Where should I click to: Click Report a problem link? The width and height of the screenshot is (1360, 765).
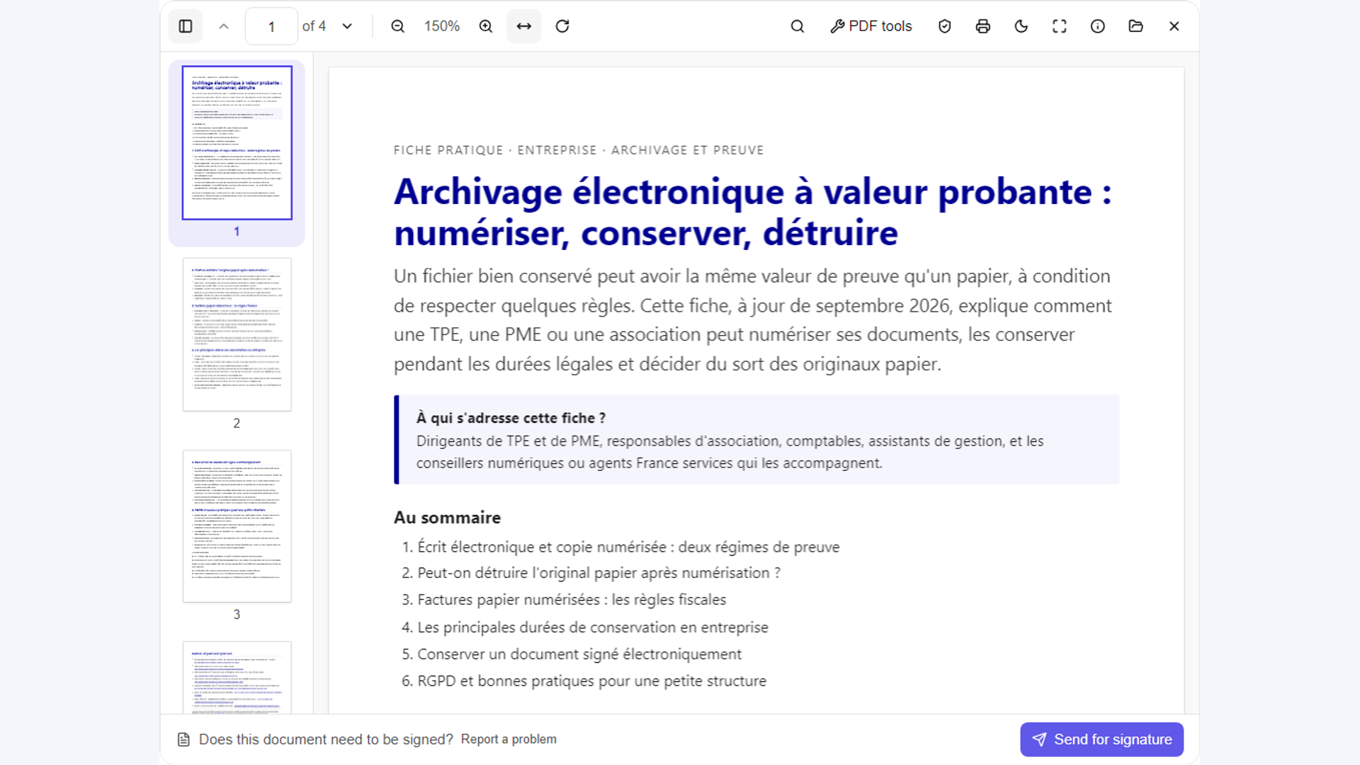[509, 739]
